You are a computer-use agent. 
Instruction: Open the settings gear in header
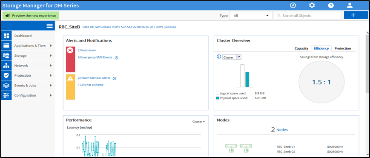tap(312, 6)
